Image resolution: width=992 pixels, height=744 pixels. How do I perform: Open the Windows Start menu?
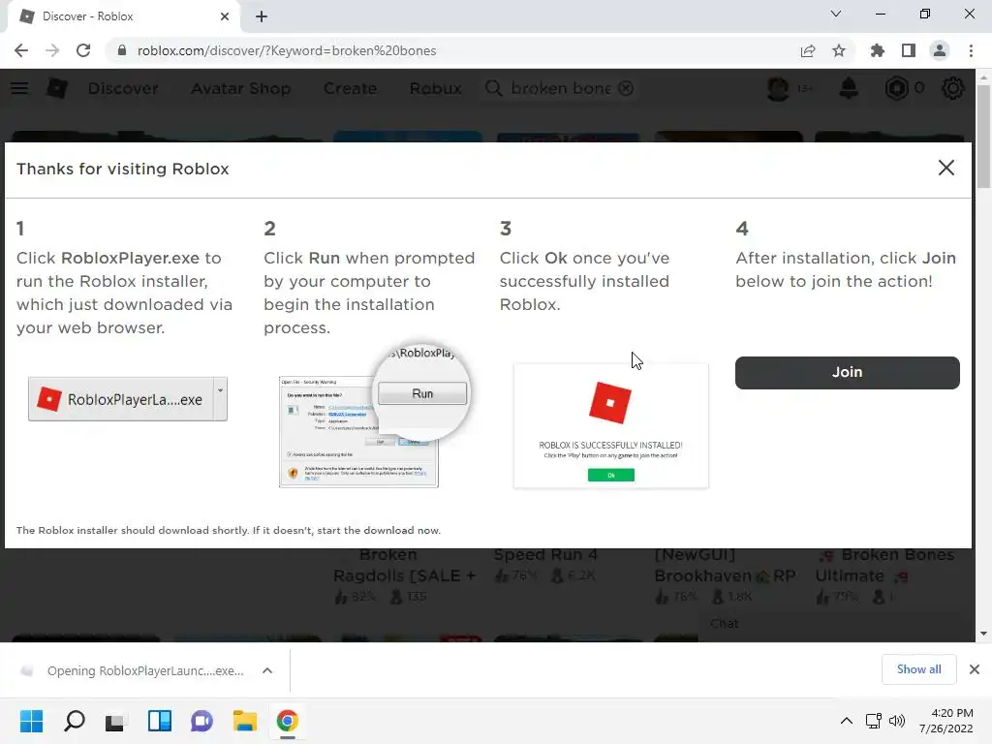pos(31,721)
